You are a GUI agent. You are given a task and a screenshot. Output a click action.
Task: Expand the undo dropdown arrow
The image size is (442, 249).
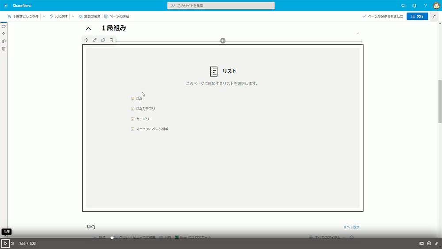[x=73, y=16]
